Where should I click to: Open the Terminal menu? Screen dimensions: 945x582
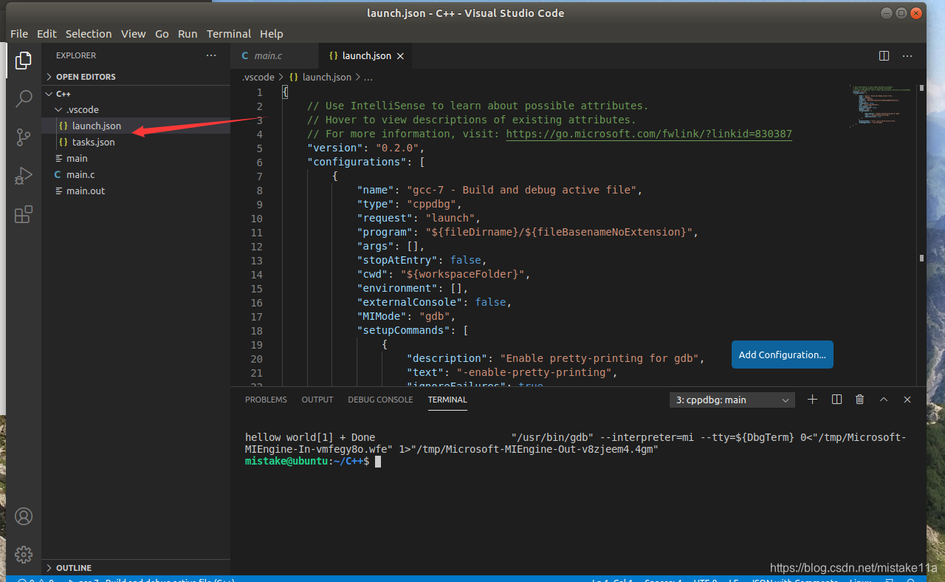point(229,34)
